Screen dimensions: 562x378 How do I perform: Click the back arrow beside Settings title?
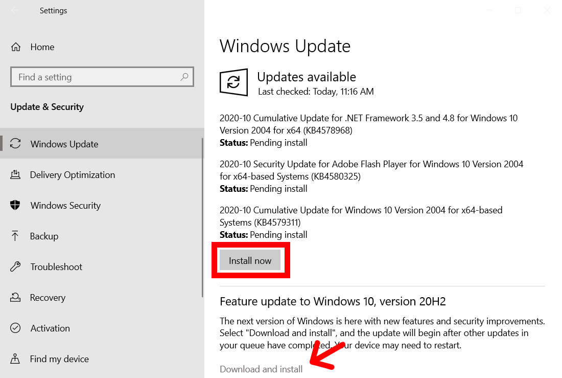(15, 10)
